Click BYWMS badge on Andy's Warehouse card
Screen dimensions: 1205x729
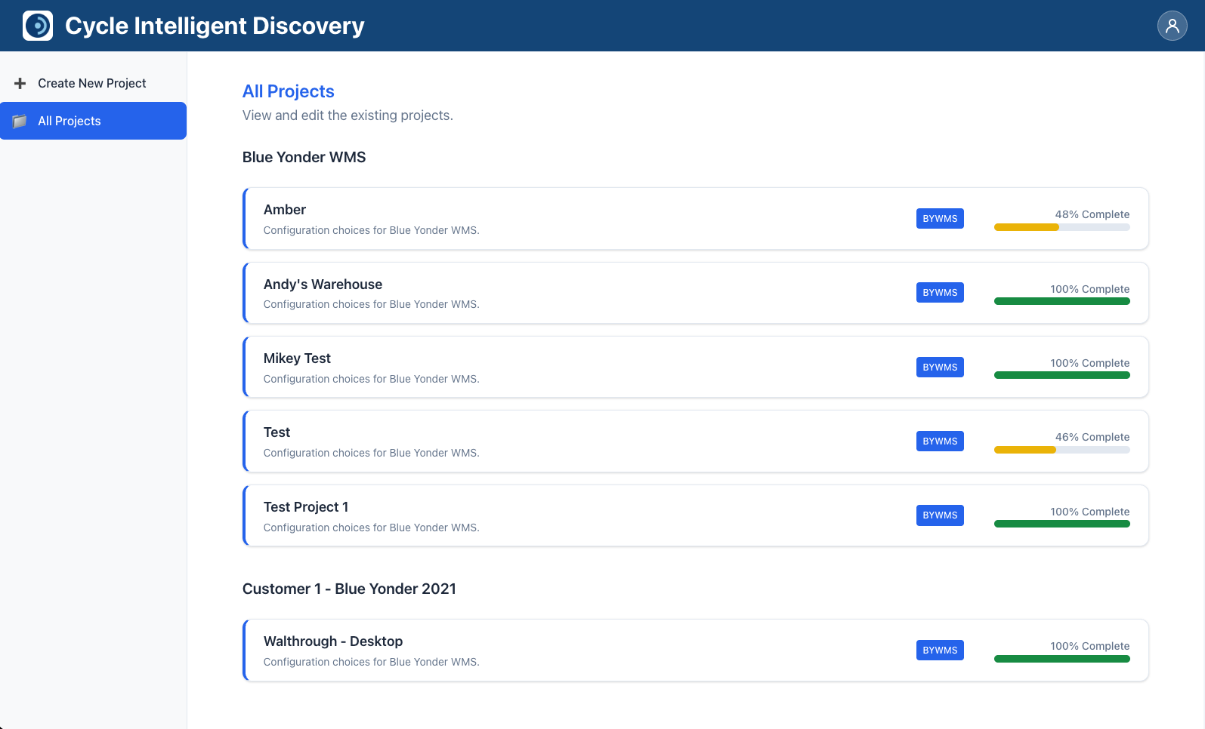(940, 293)
